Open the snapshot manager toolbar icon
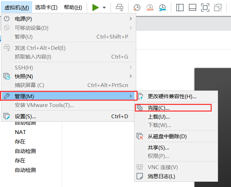Viewport: 231px width, 187px height. pos(162,7)
